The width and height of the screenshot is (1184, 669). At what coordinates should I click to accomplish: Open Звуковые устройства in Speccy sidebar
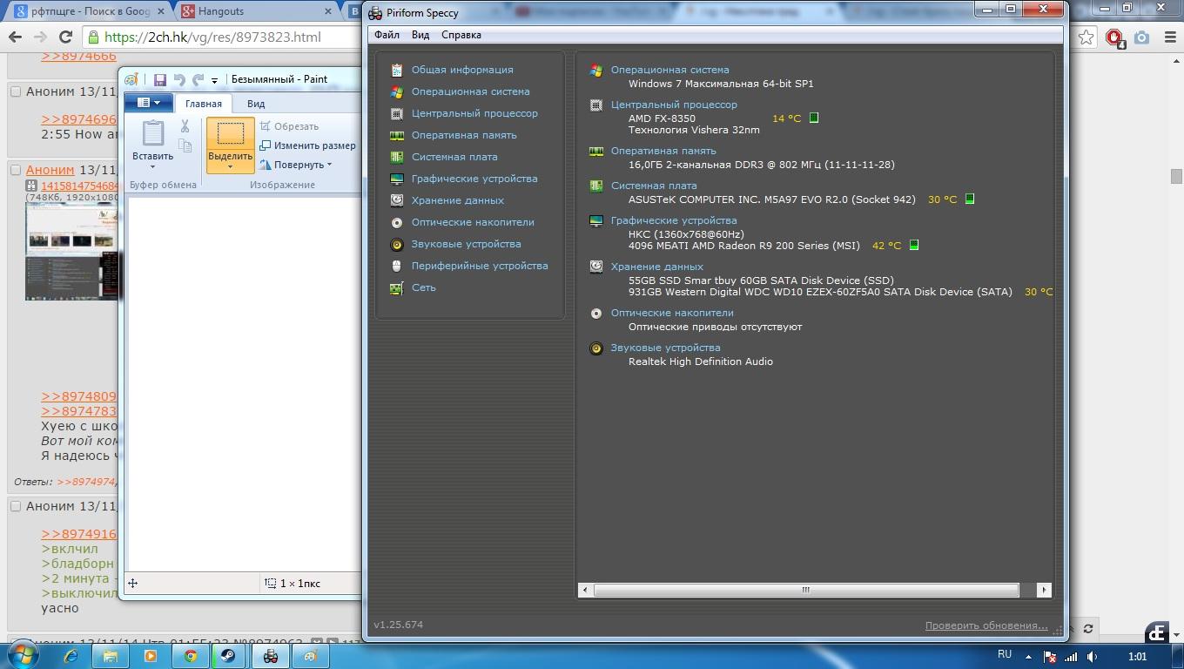coord(466,244)
